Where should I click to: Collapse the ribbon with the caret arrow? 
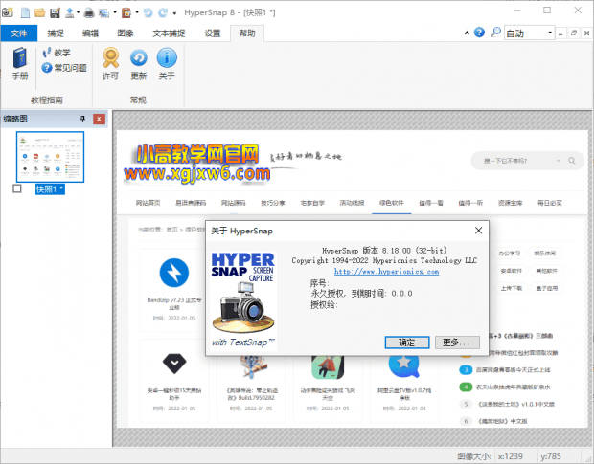coord(467,33)
